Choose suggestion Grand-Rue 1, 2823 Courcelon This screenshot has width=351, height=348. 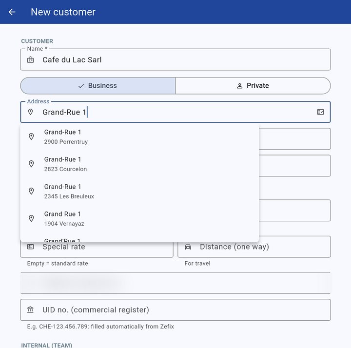(x=139, y=164)
